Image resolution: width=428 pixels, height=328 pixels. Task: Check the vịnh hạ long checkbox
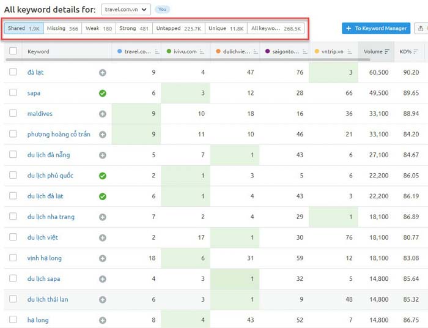click(x=13, y=258)
